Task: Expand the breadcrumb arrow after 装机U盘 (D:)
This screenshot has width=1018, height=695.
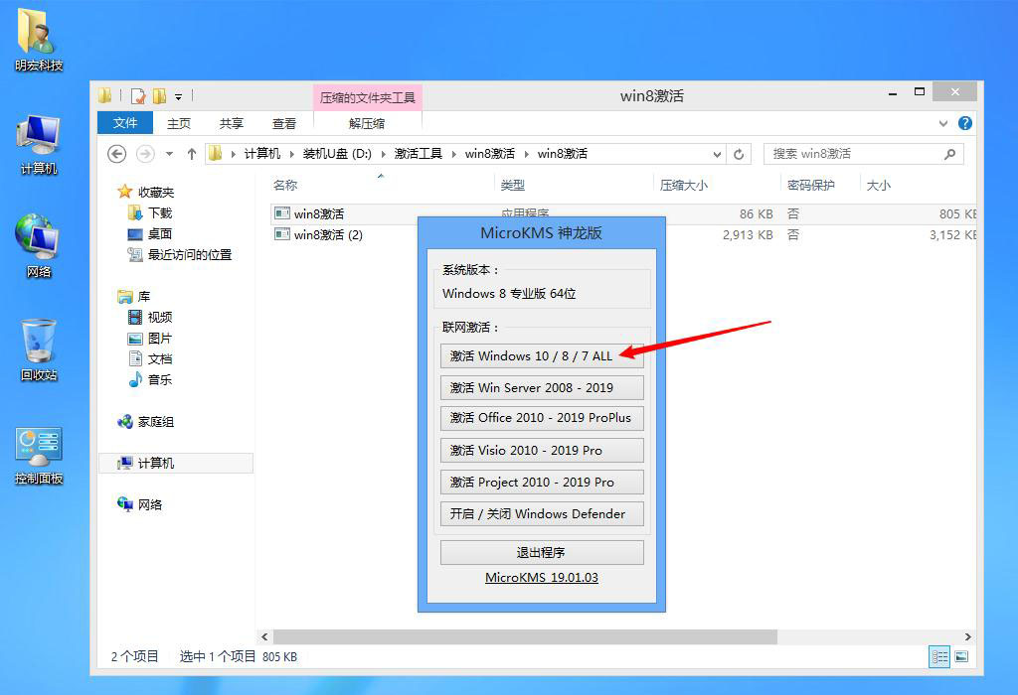Action: pyautogui.click(x=383, y=154)
